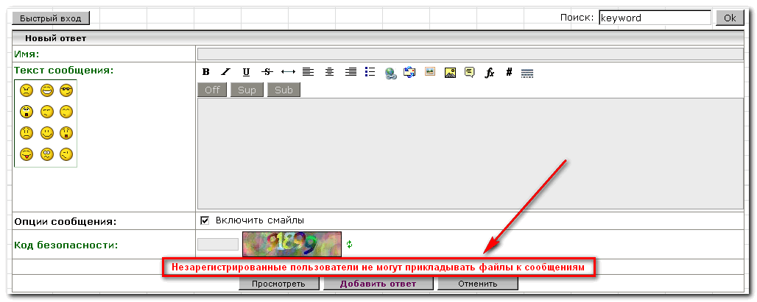Image resolution: width=757 pixels, height=302 pixels.
Task: Insert a hyperlink using the globe-and-chain icon
Action: click(x=390, y=73)
